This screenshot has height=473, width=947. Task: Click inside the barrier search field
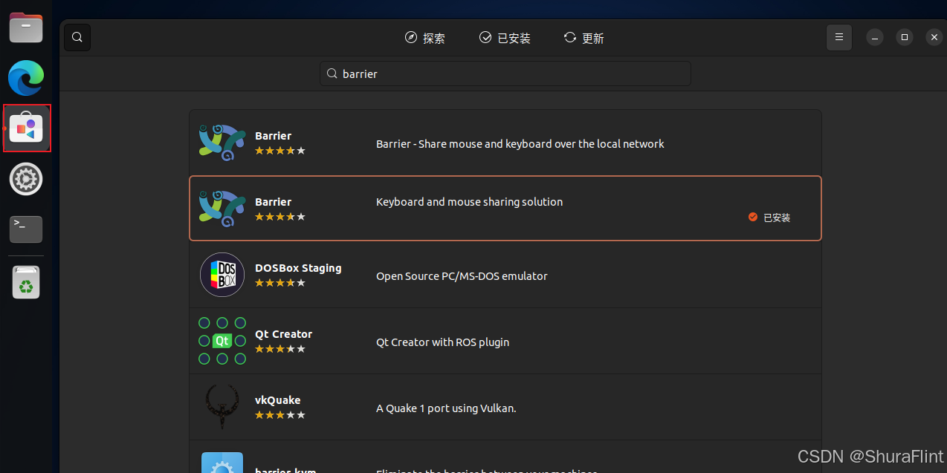(505, 74)
